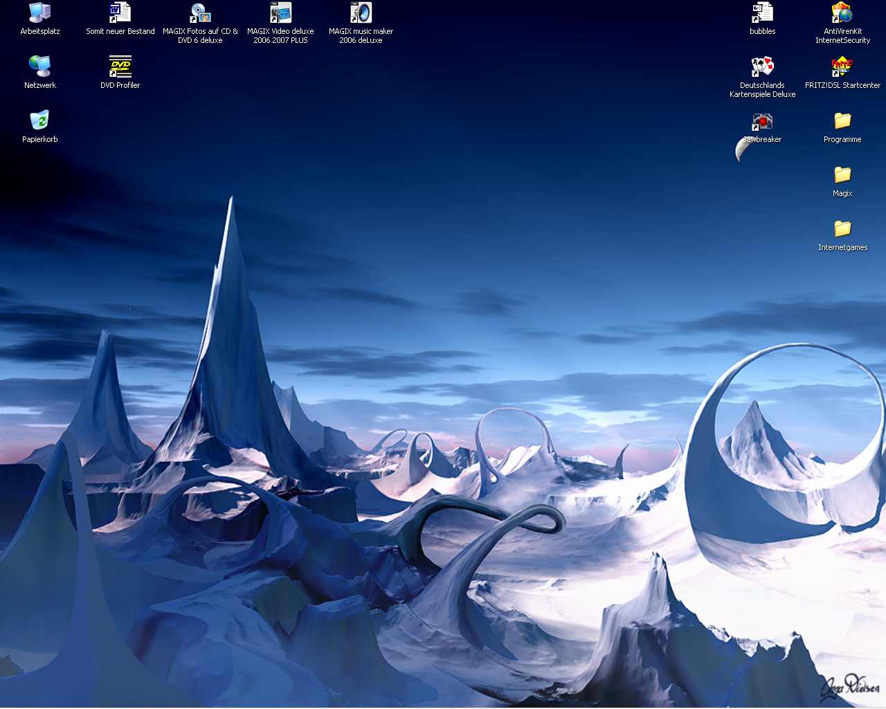This screenshot has width=886, height=709.
Task: Select the Programme folder
Action: [842, 120]
